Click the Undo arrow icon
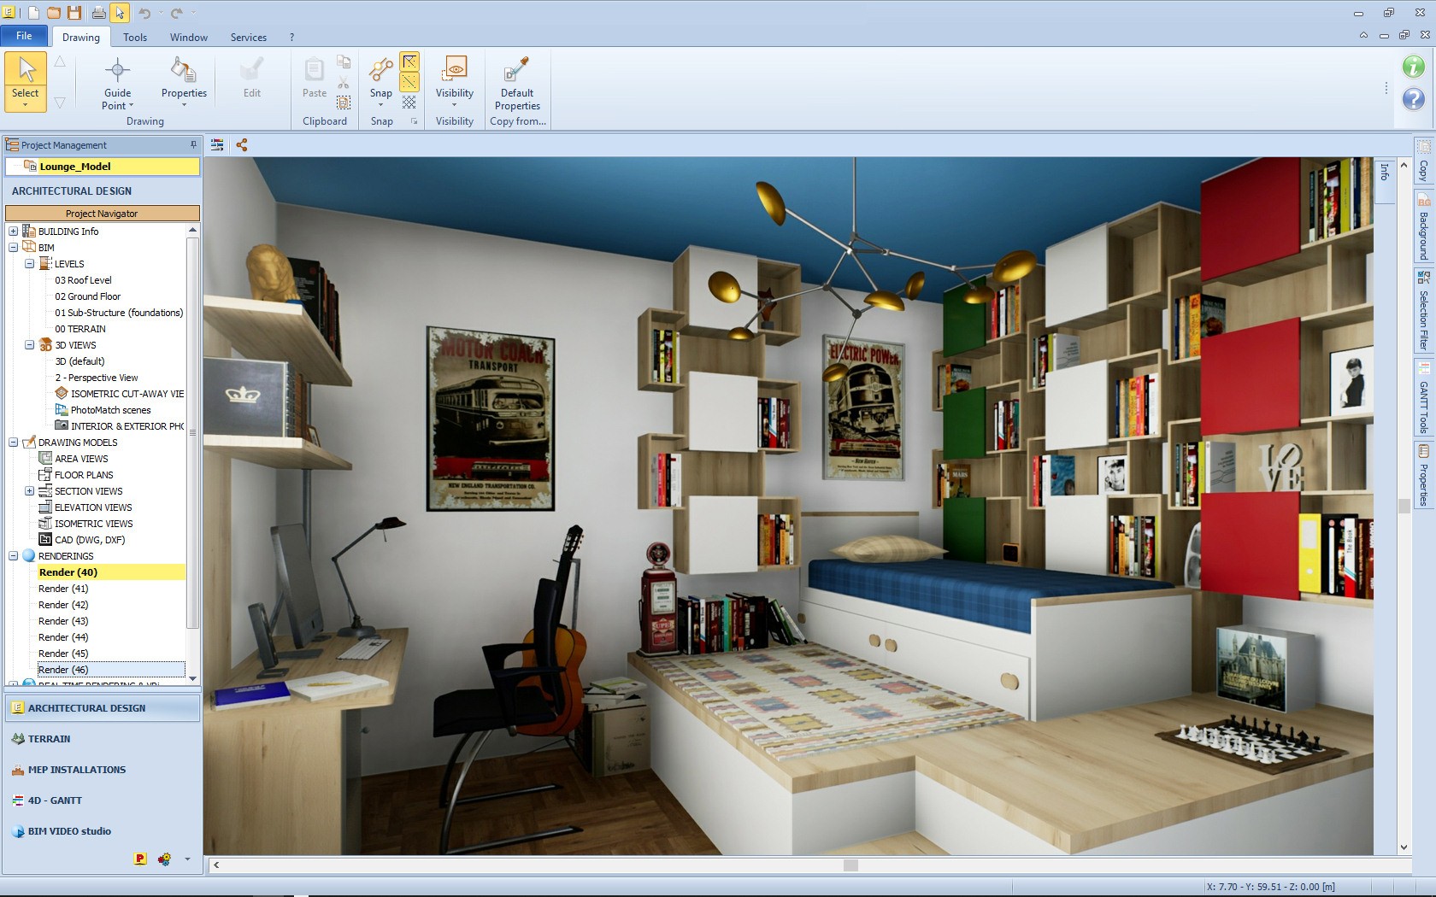The height and width of the screenshot is (897, 1436). pos(144,13)
